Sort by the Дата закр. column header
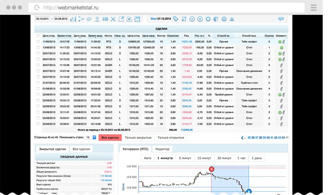 pos(80,36)
